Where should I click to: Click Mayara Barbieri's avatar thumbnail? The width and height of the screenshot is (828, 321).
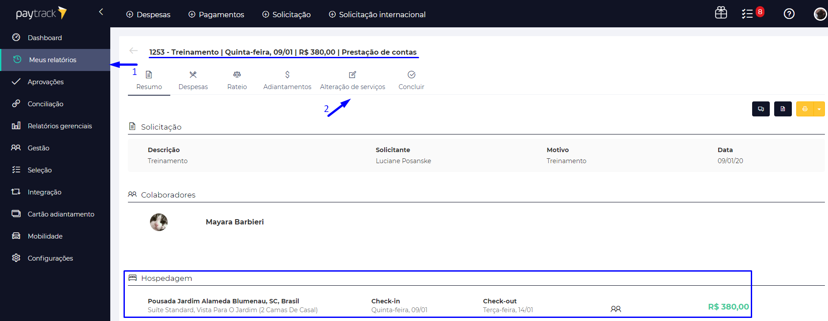(x=159, y=222)
